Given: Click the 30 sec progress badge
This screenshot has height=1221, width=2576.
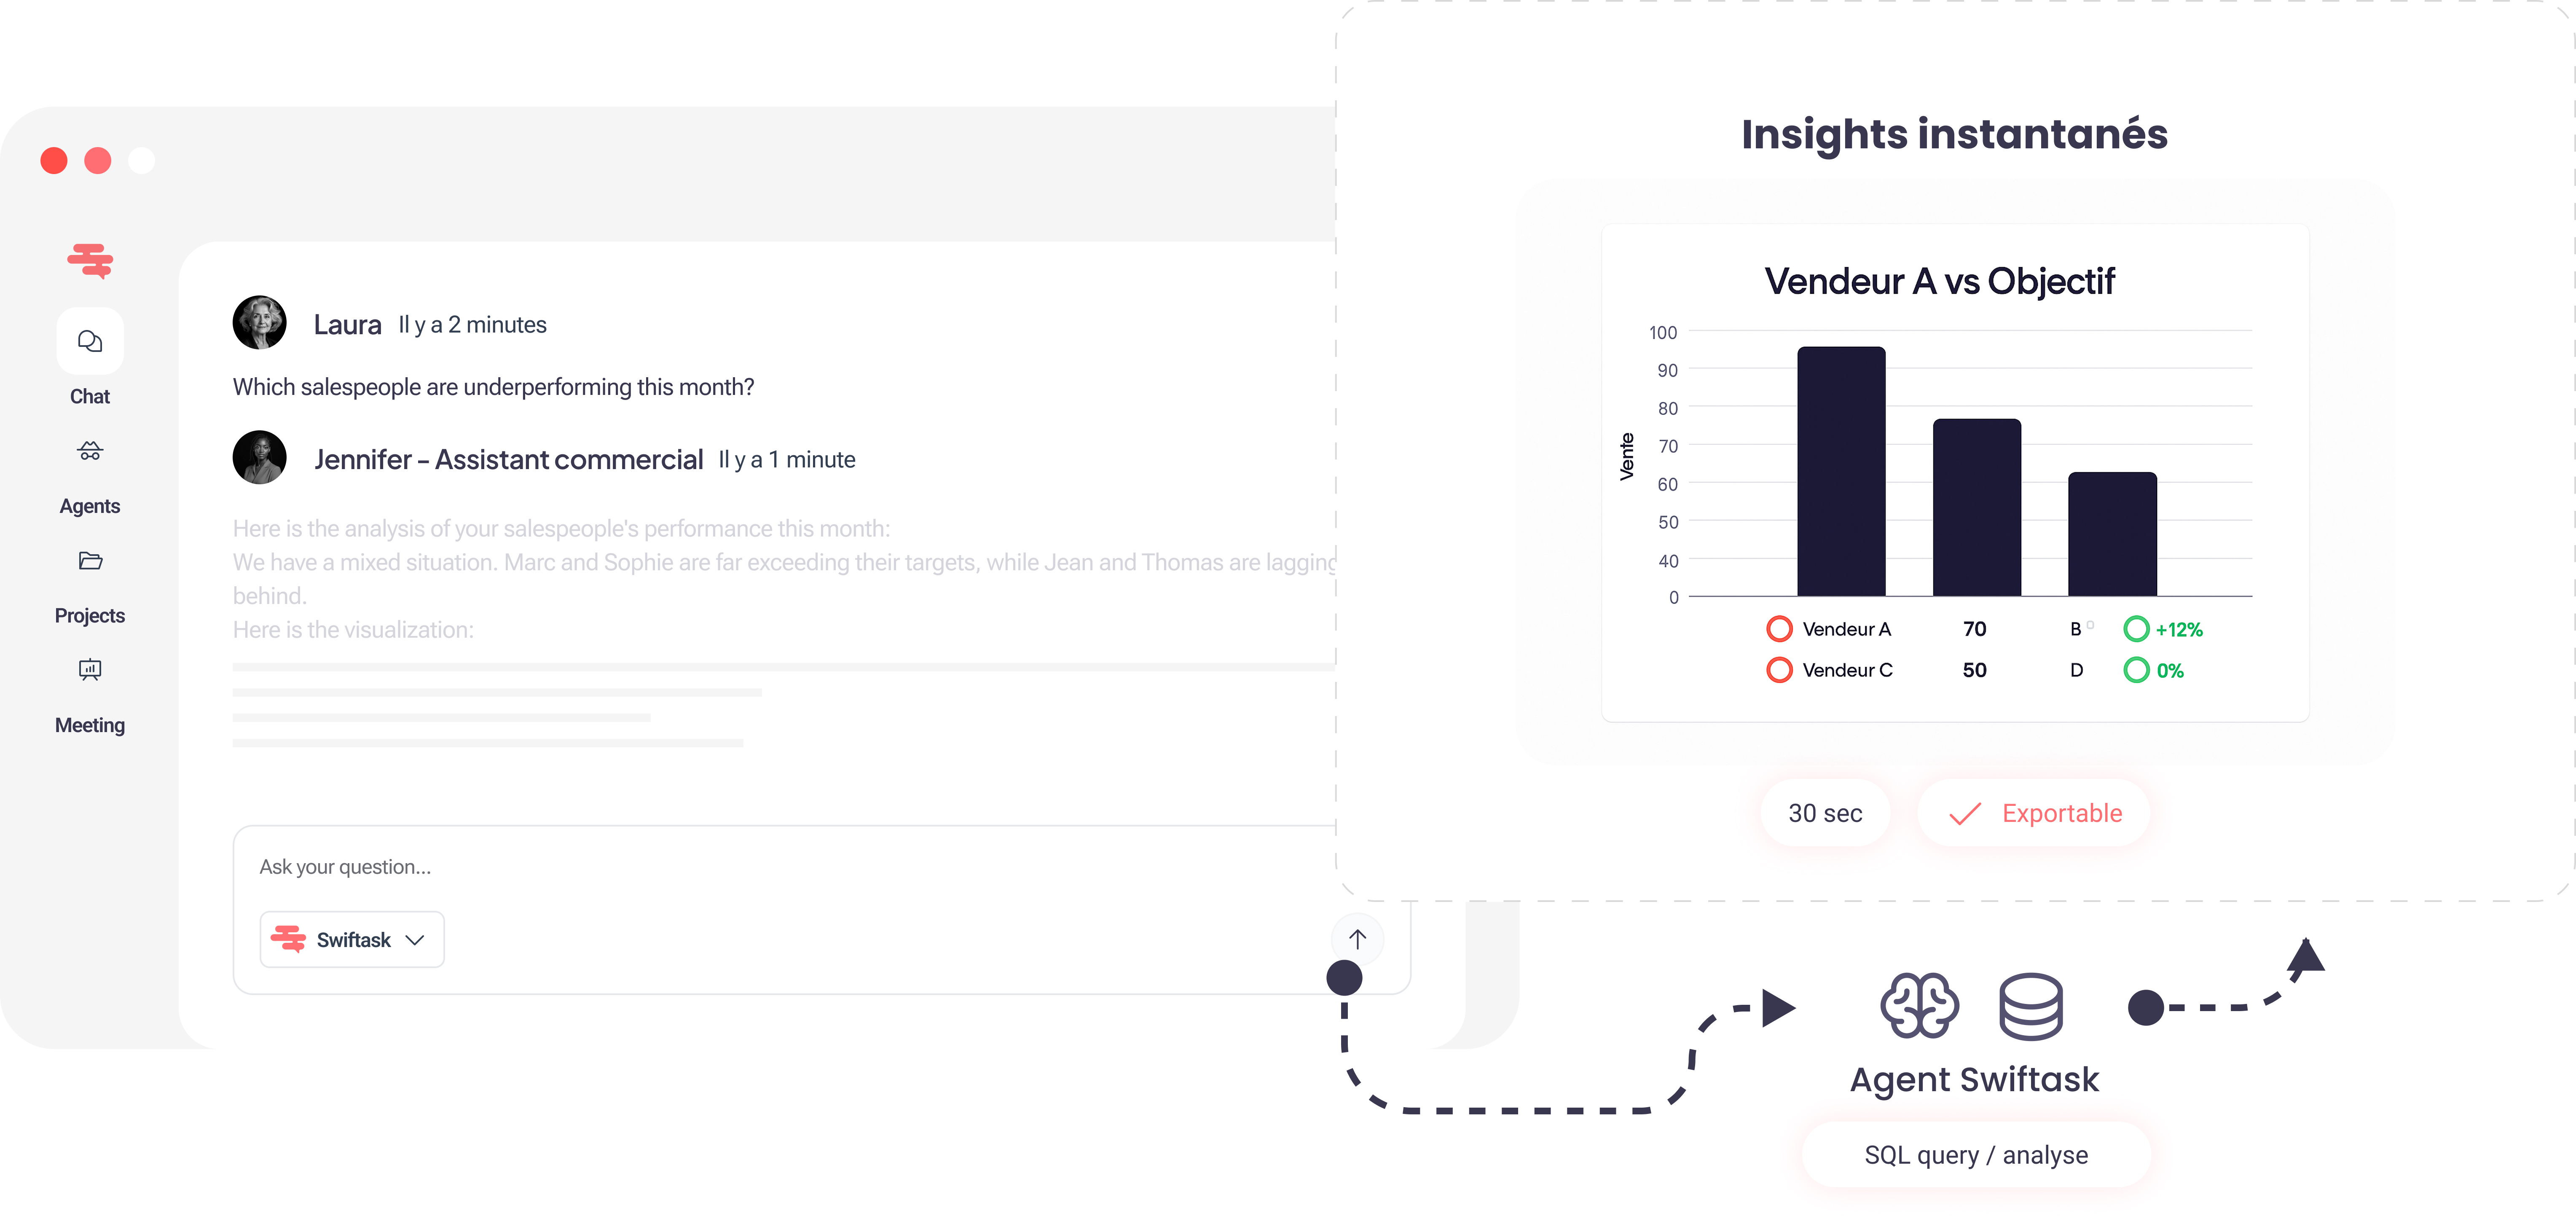Looking at the screenshot, I should pyautogui.click(x=1824, y=812).
